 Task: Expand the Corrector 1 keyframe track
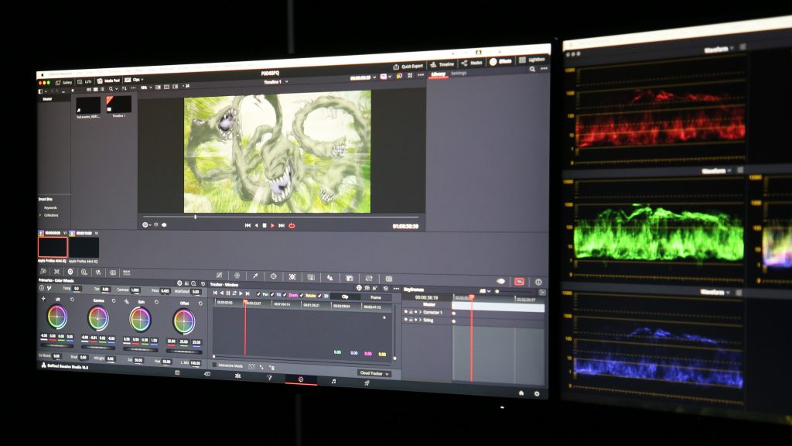418,312
